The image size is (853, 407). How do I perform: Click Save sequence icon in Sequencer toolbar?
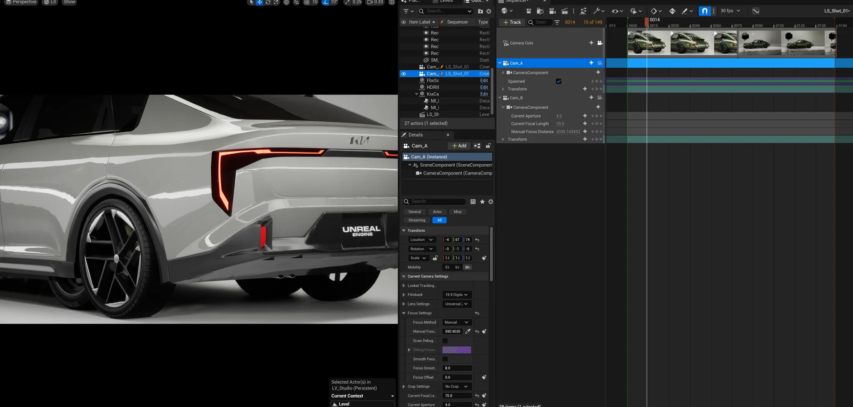[x=529, y=11]
